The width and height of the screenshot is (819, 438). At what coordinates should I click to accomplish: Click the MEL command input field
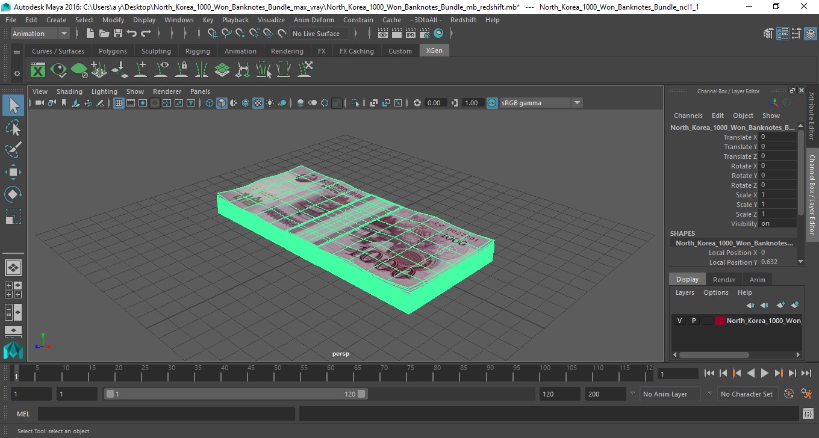click(166, 413)
